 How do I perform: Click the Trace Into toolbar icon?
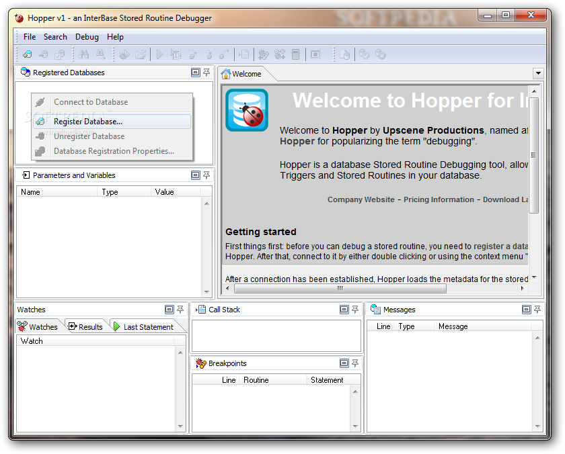(209, 54)
